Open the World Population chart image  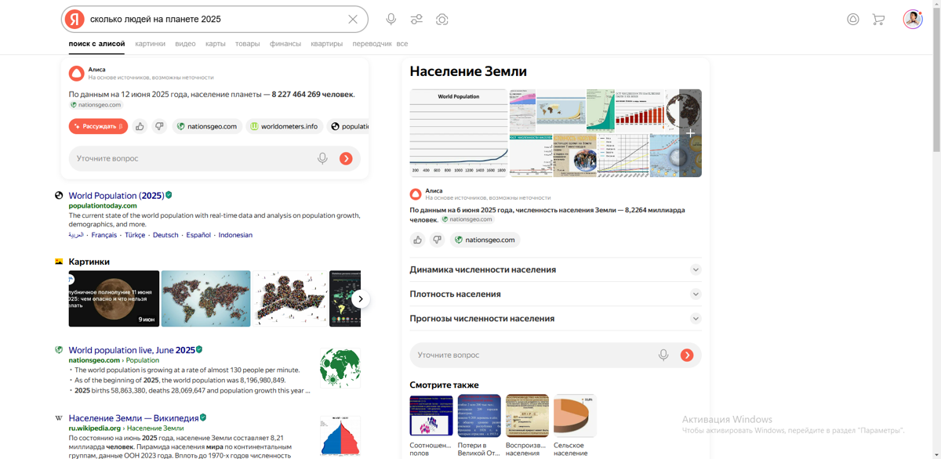(x=459, y=133)
